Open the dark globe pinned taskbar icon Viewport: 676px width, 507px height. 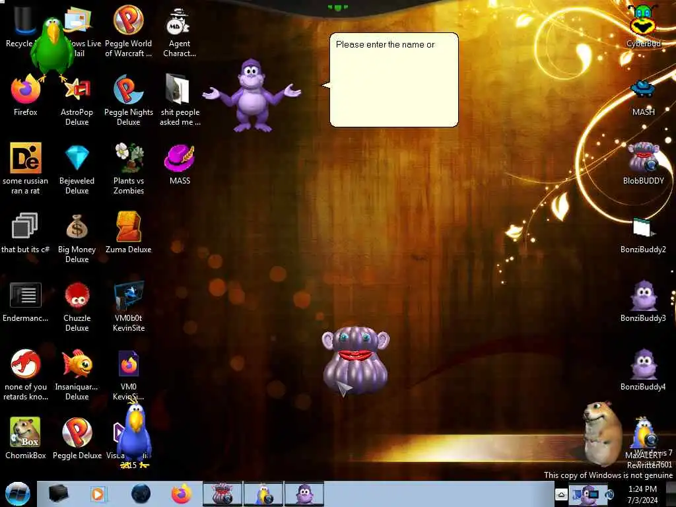[141, 494]
